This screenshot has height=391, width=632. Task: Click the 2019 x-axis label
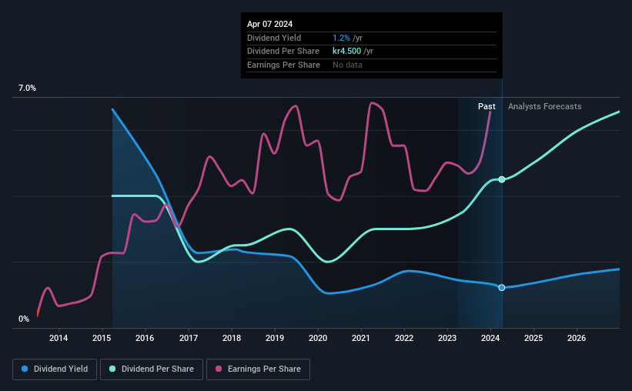(x=275, y=338)
